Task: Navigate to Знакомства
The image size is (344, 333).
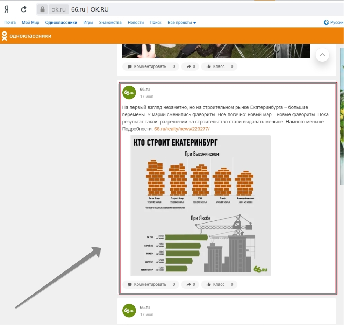Action: pos(110,22)
